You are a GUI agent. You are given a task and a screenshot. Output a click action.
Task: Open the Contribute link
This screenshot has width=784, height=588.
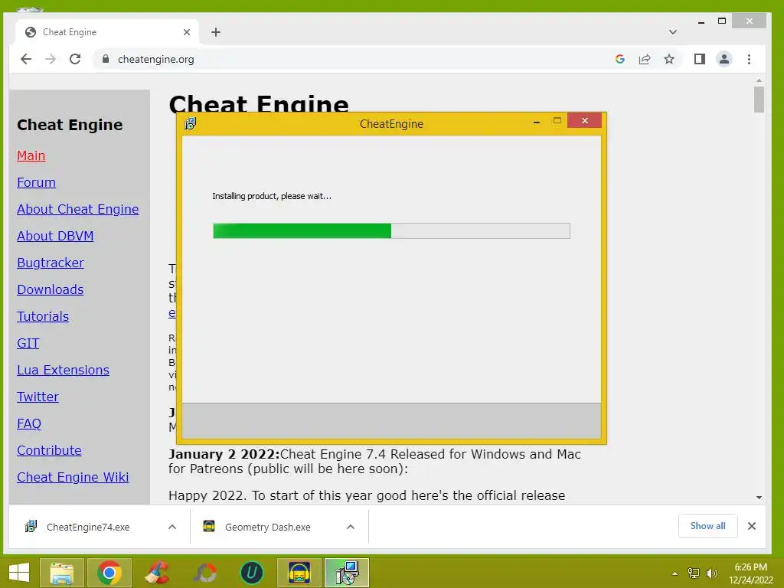(50, 450)
